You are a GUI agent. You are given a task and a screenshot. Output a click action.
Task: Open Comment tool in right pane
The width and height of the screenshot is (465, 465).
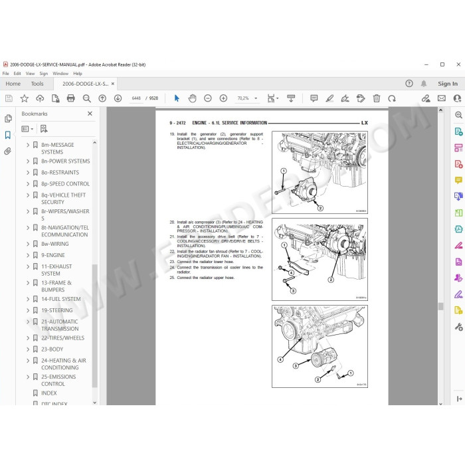pos(458,180)
